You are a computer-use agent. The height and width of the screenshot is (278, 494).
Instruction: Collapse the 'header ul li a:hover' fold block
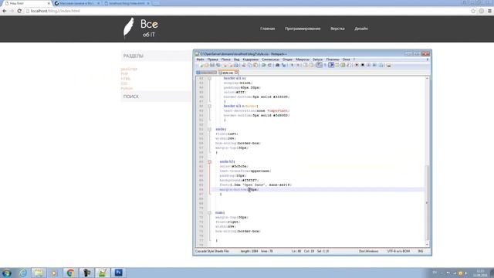pyautogui.click(x=209, y=107)
